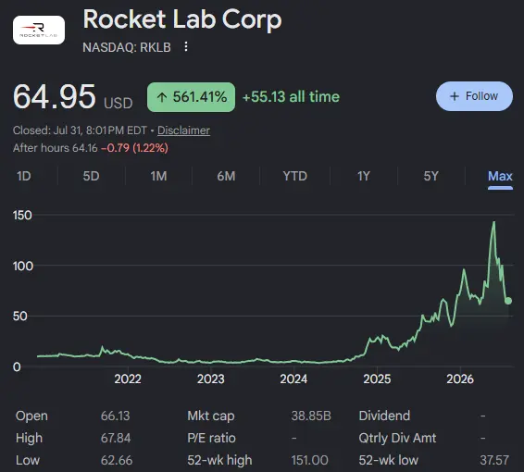Select the 1M time range
The height and width of the screenshot is (472, 524).
[x=158, y=176]
